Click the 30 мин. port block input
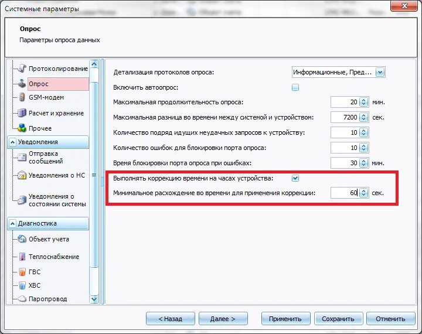The width and height of the screenshot is (422, 334). click(345, 163)
